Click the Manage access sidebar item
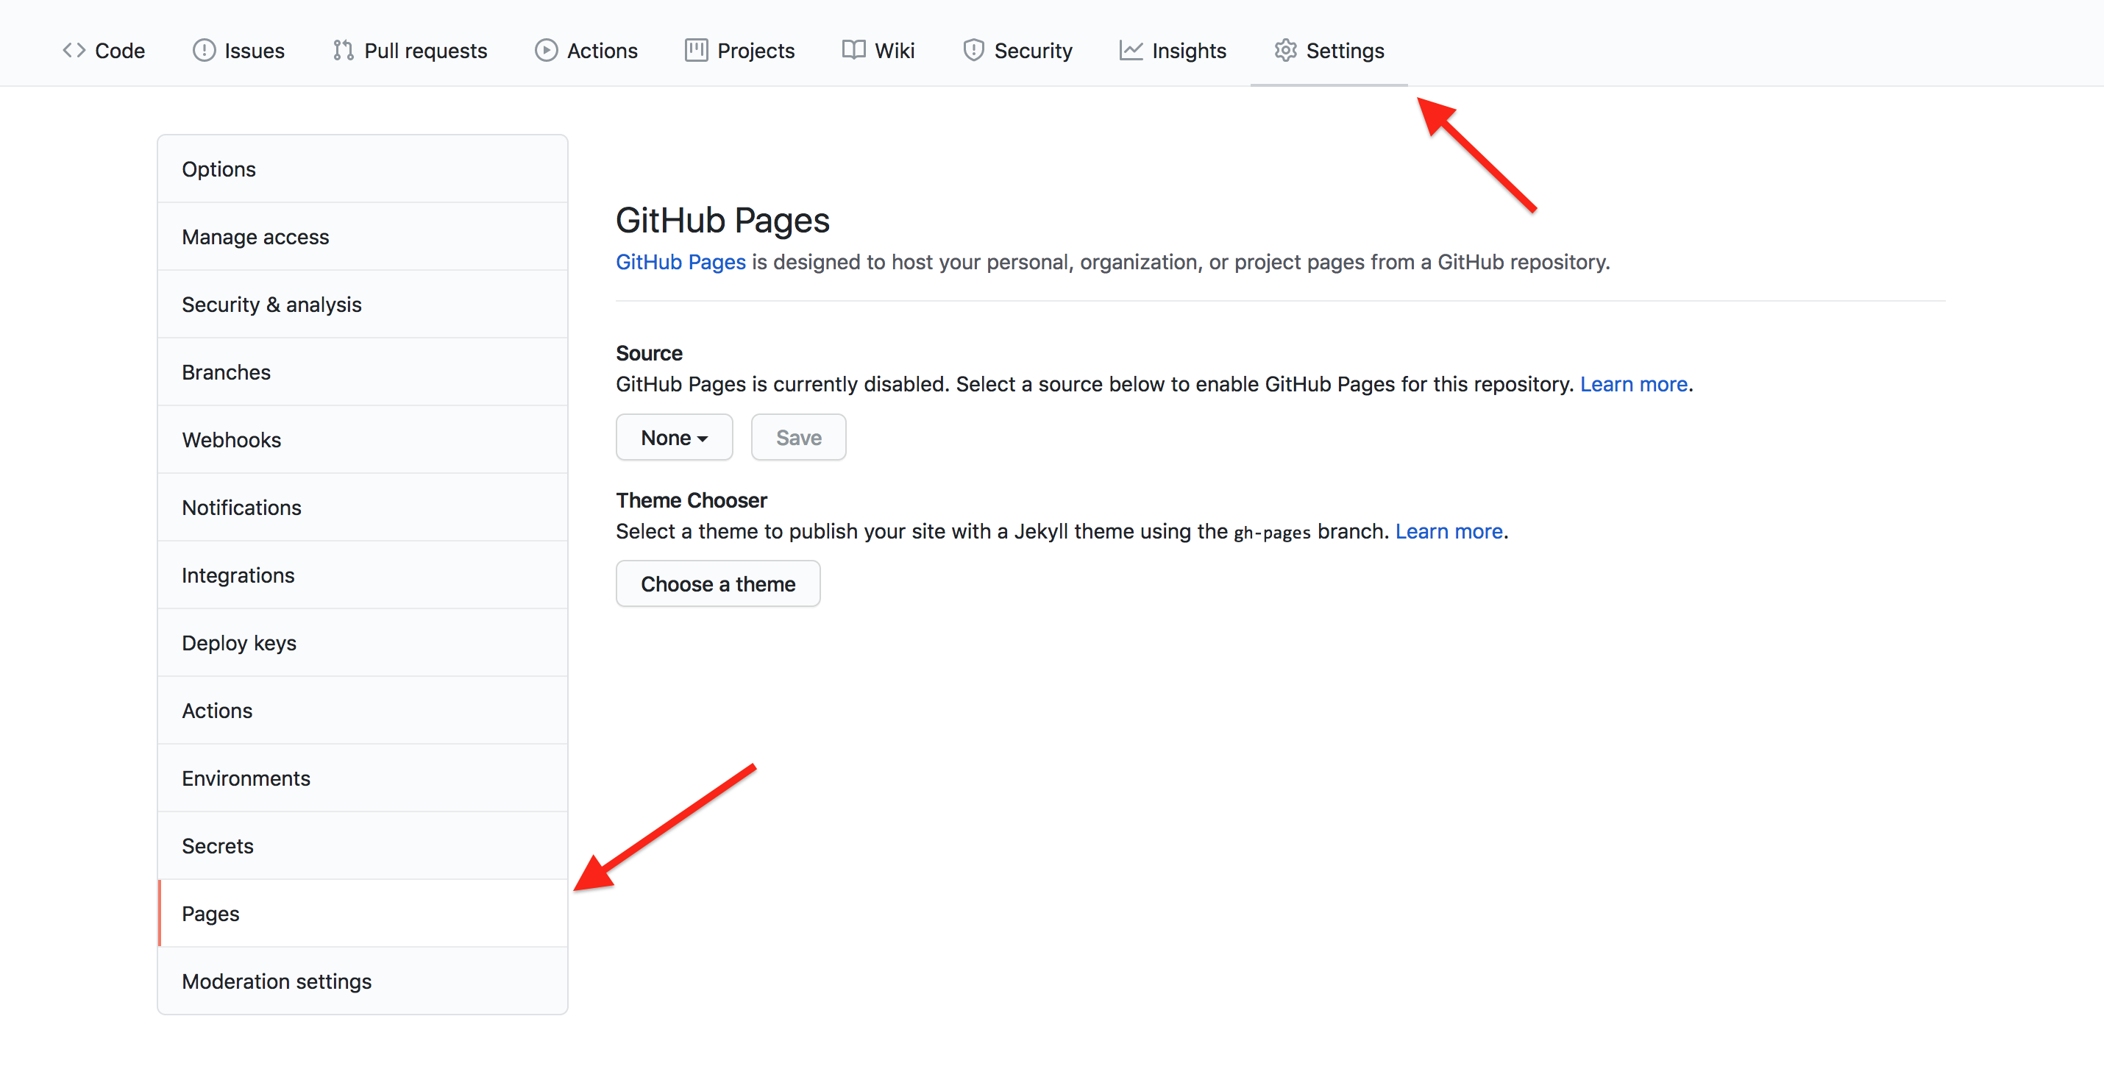The image size is (2104, 1069). click(361, 237)
